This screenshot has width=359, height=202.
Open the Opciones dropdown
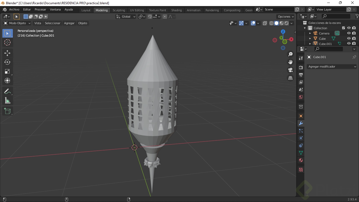pyautogui.click(x=285, y=17)
